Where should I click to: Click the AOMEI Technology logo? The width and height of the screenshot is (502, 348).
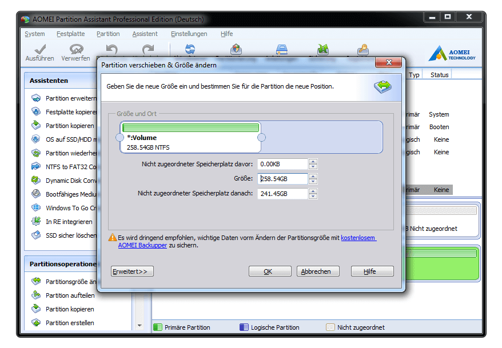452,53
